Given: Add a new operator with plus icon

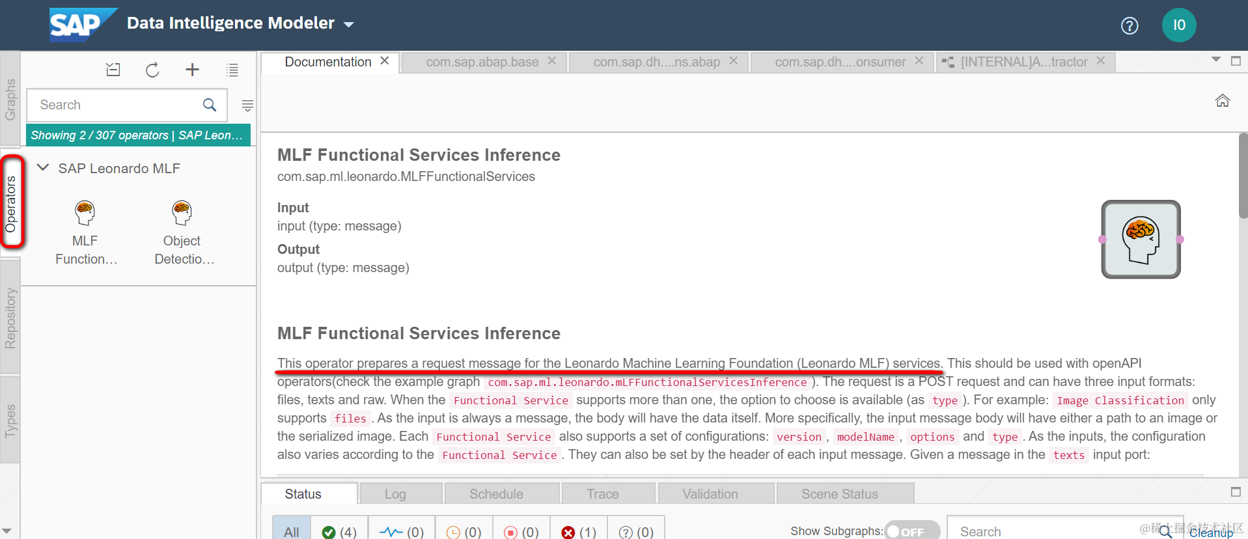Looking at the screenshot, I should pyautogui.click(x=192, y=70).
